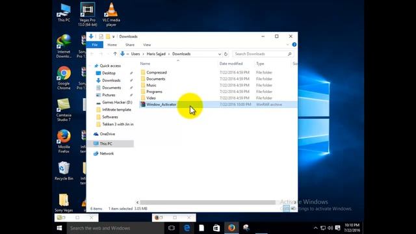Select Documents in the navigation pane
416x234 pixels.
[x=111, y=88]
